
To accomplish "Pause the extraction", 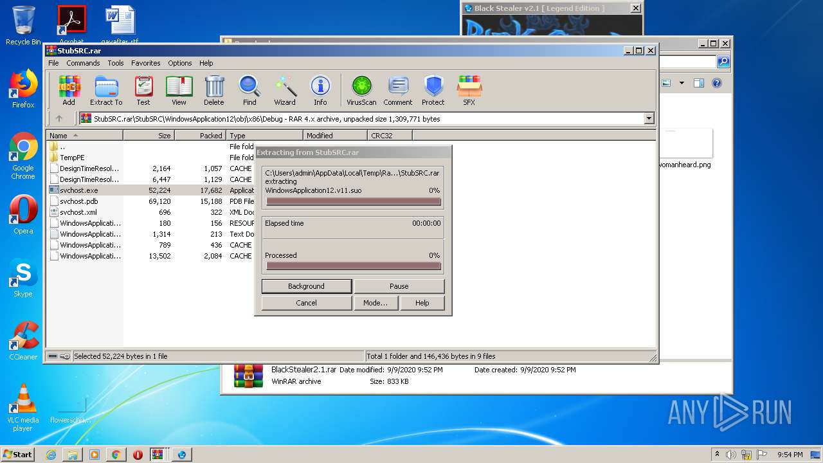I will (x=399, y=286).
